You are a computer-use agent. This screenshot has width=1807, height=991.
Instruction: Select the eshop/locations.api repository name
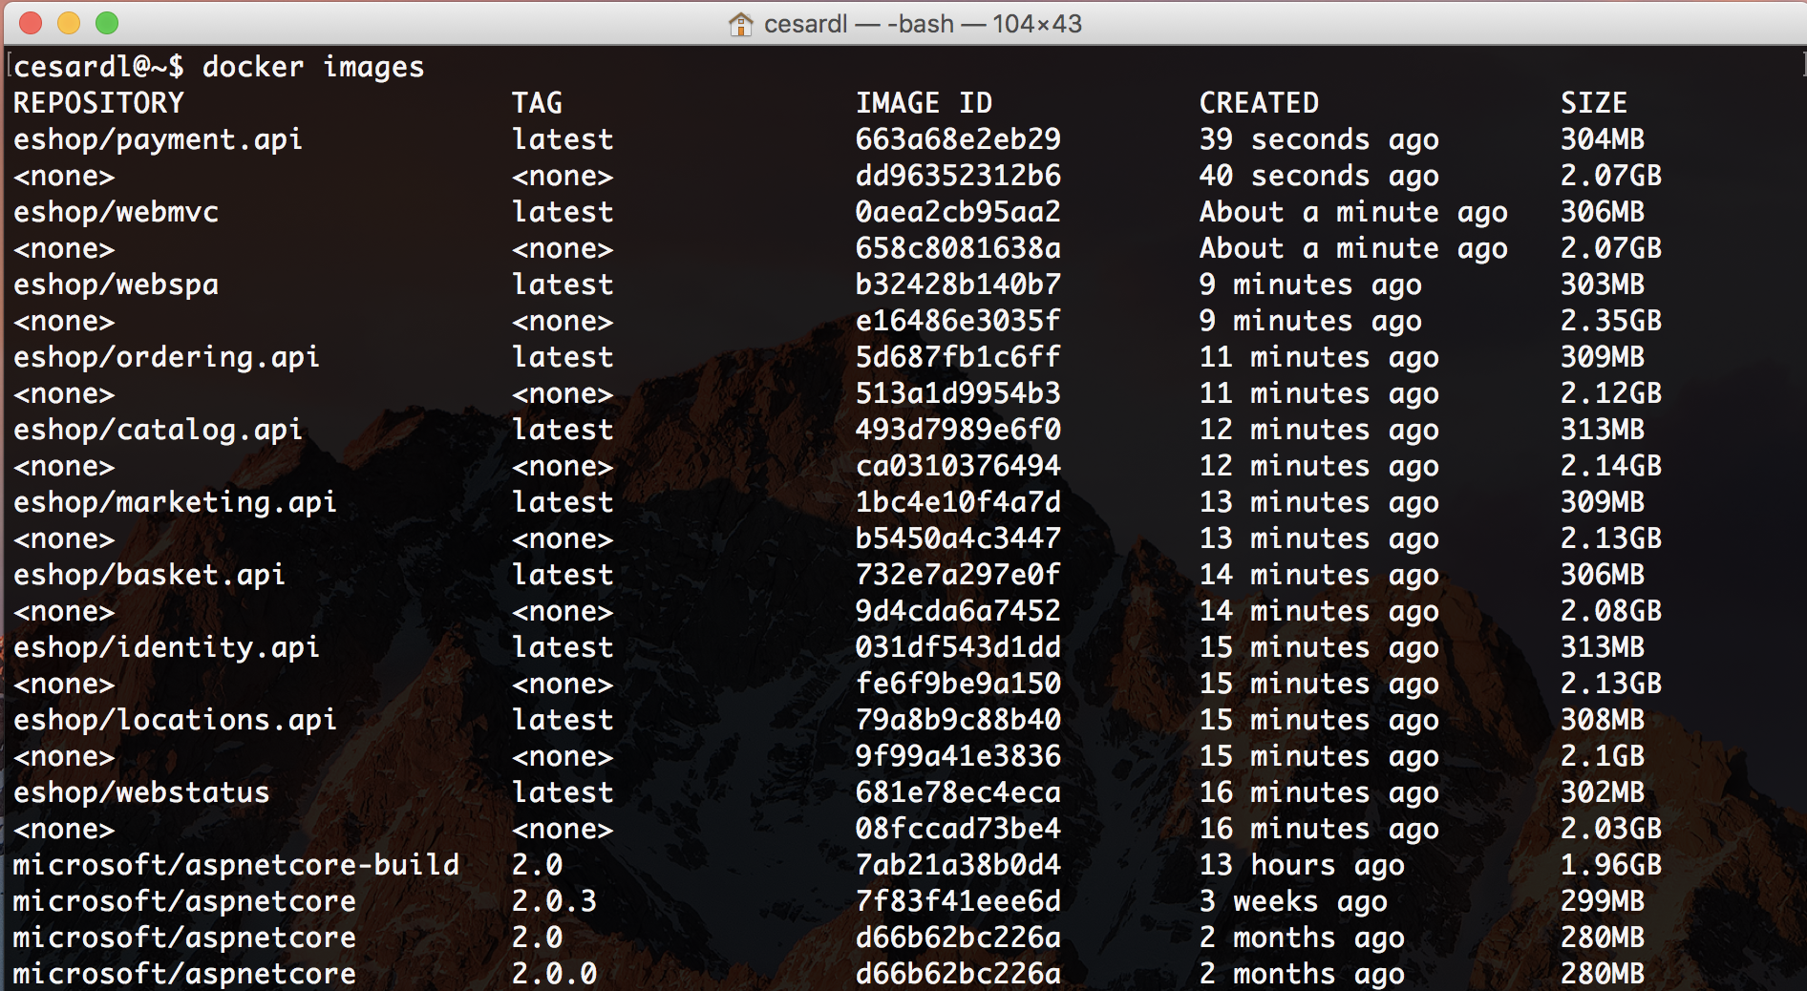click(x=175, y=720)
